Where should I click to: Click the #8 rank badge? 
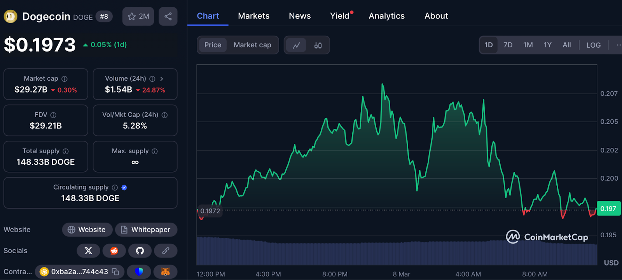click(x=104, y=16)
